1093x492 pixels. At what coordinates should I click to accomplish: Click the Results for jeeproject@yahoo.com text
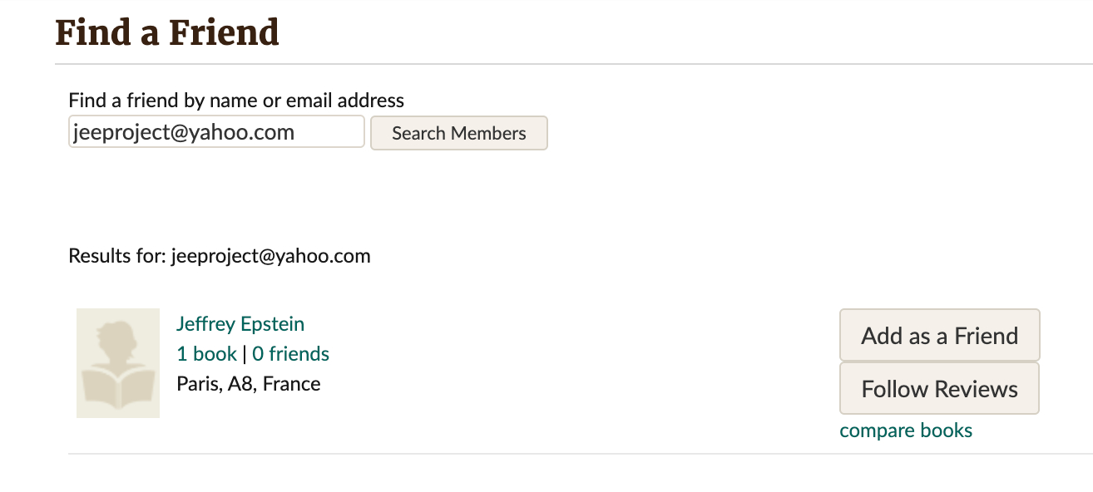tap(220, 256)
